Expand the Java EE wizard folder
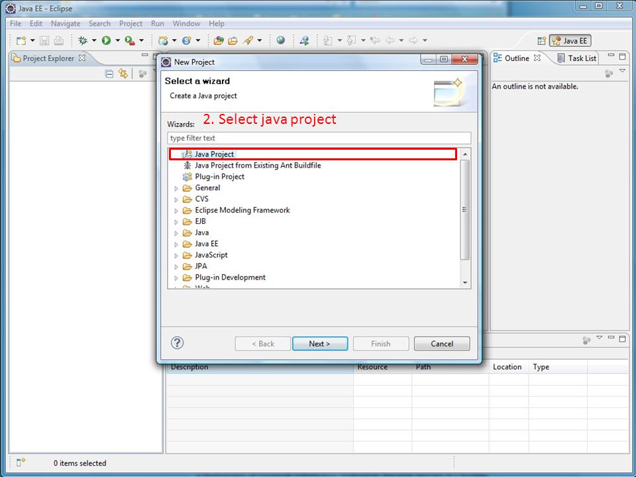636x477 pixels. (x=176, y=244)
